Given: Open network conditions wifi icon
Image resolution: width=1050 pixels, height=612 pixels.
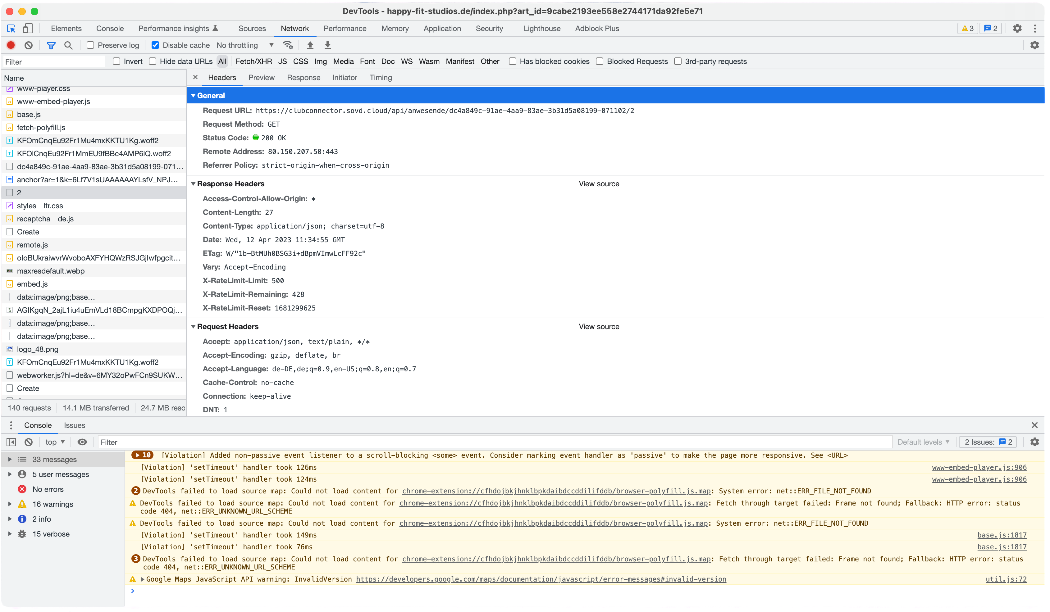Looking at the screenshot, I should coord(288,45).
